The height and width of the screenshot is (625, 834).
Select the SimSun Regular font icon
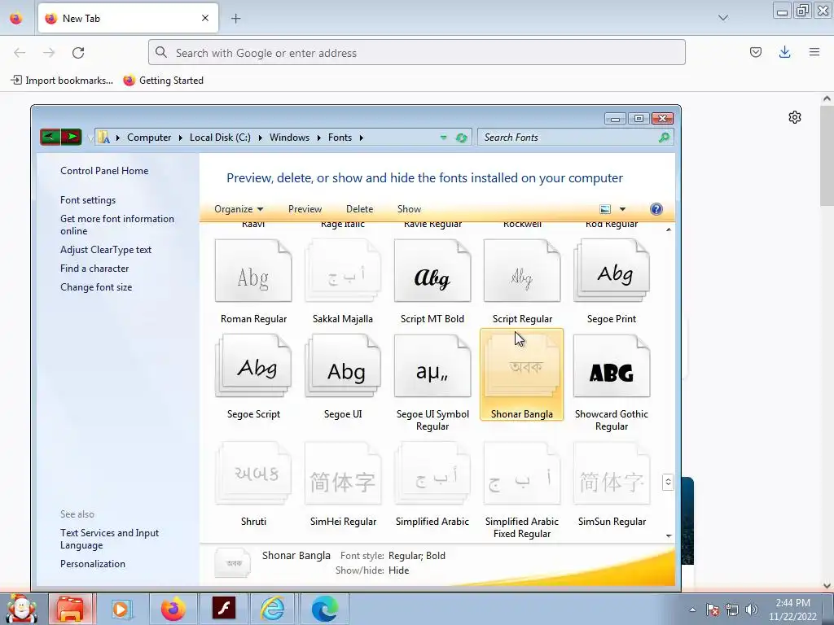click(612, 473)
